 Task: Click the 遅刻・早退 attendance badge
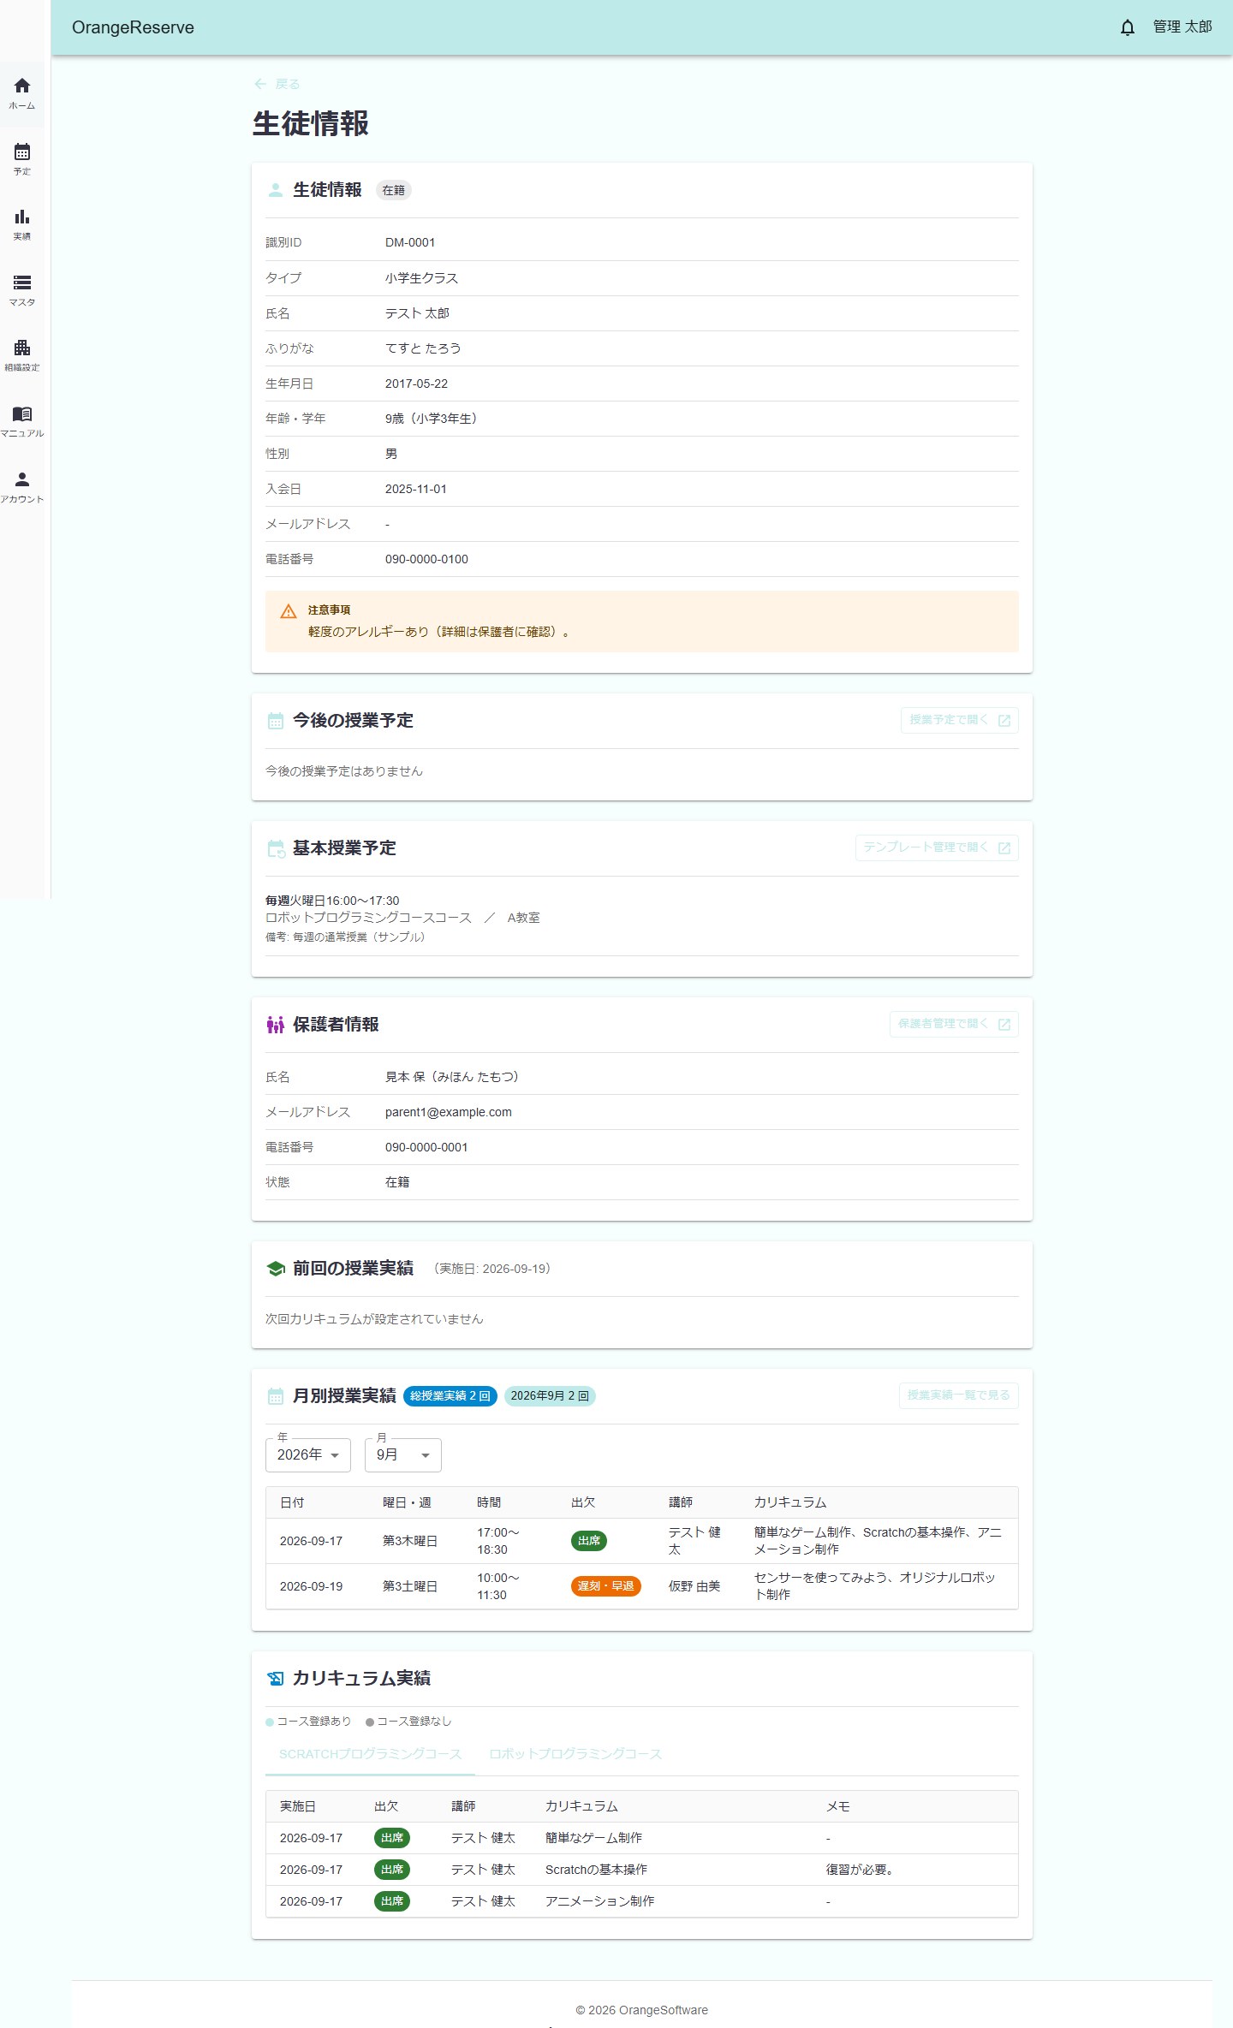(606, 1586)
